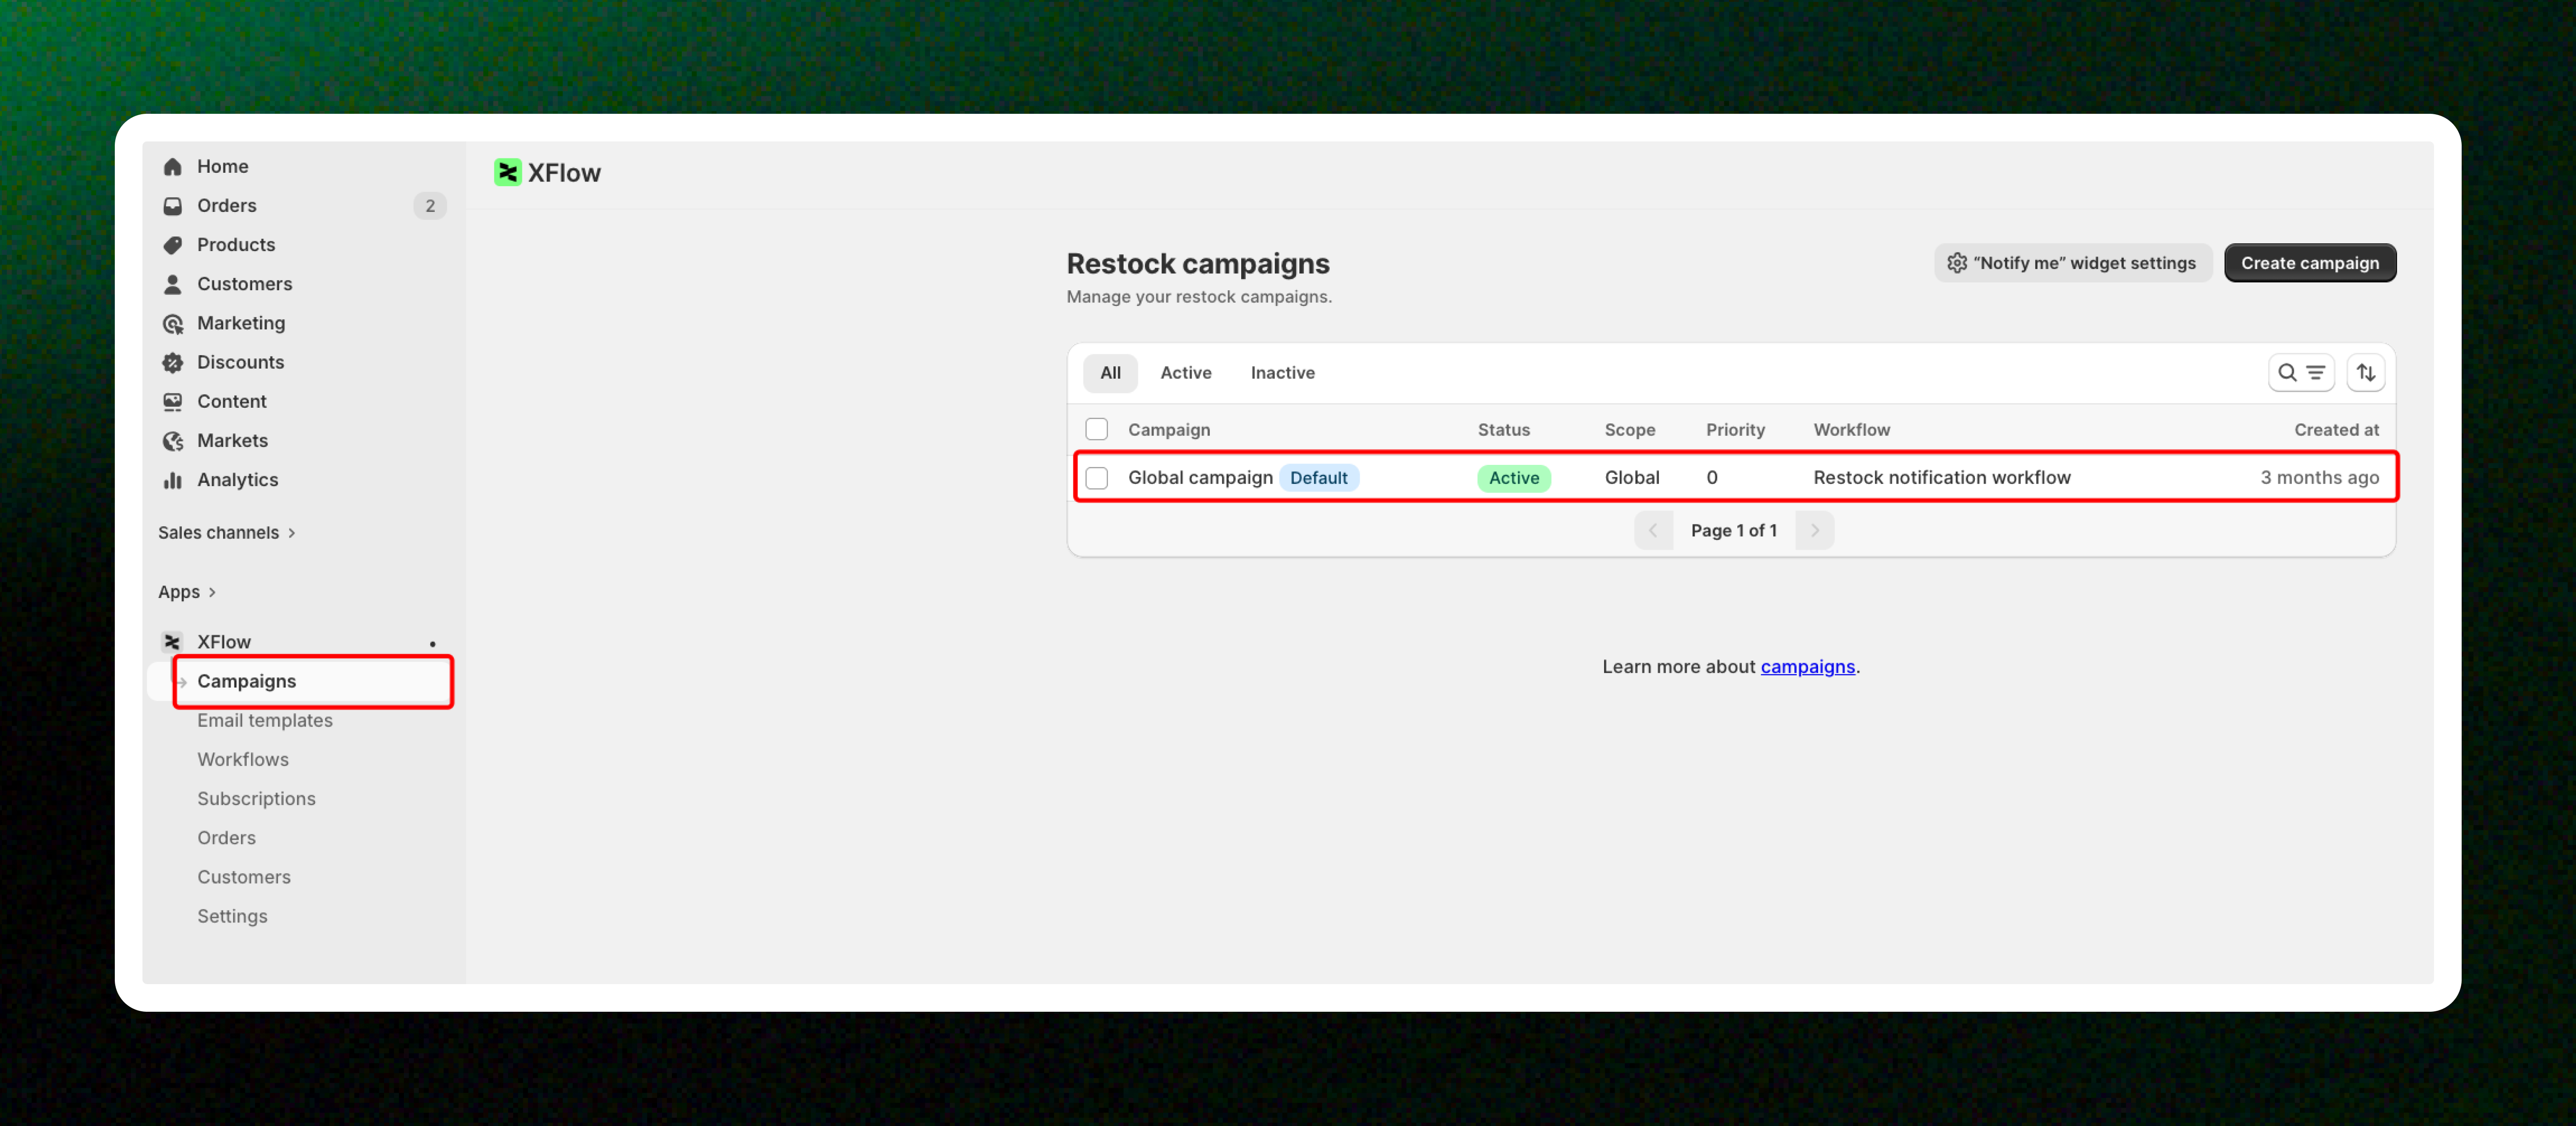Image resolution: width=2576 pixels, height=1126 pixels.
Task: Click the green XFlow logo in header
Action: (x=508, y=173)
